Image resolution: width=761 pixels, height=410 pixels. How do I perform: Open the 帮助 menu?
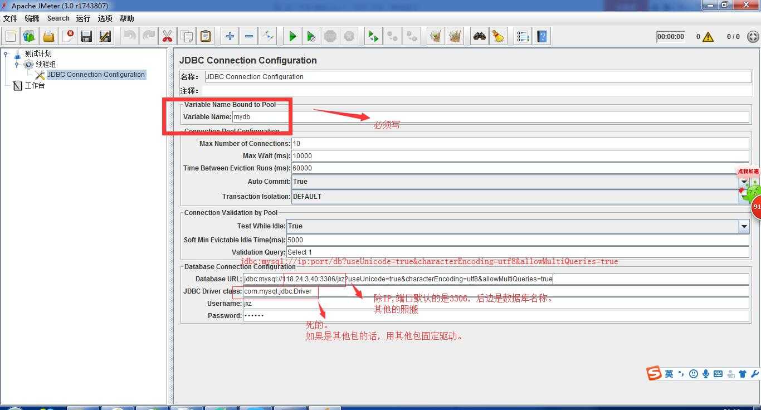[x=126, y=18]
